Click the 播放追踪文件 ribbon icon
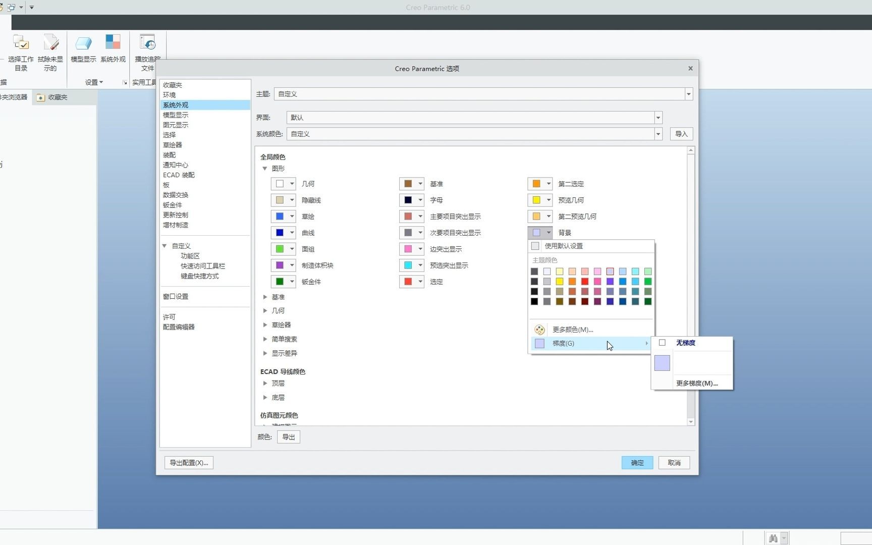 147,43
